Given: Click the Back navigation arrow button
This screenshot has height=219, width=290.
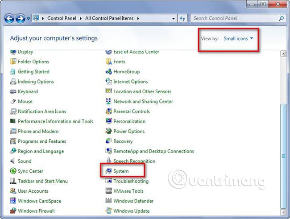Looking at the screenshot, I should click(9, 18).
